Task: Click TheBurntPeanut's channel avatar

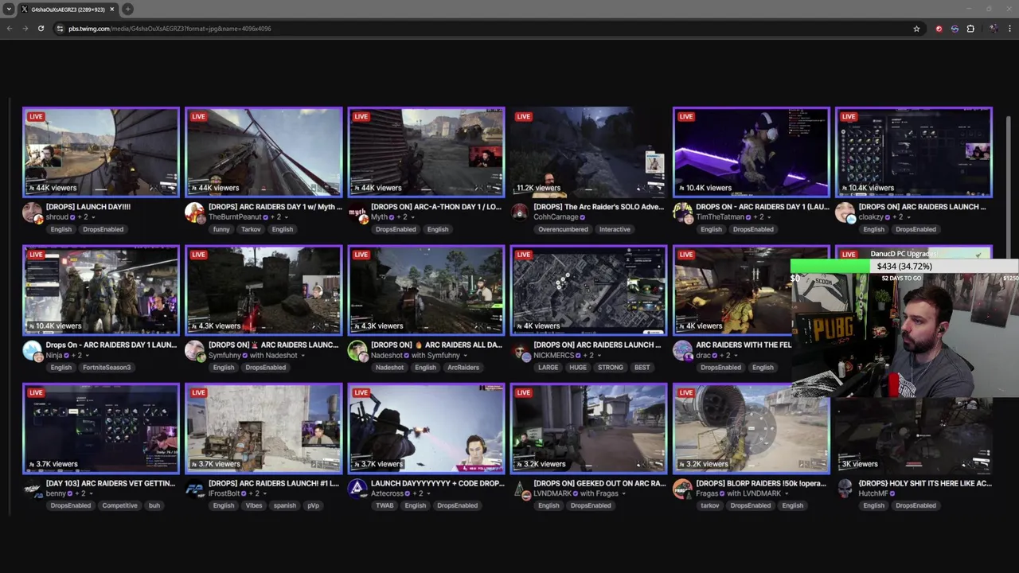Action: (194, 212)
